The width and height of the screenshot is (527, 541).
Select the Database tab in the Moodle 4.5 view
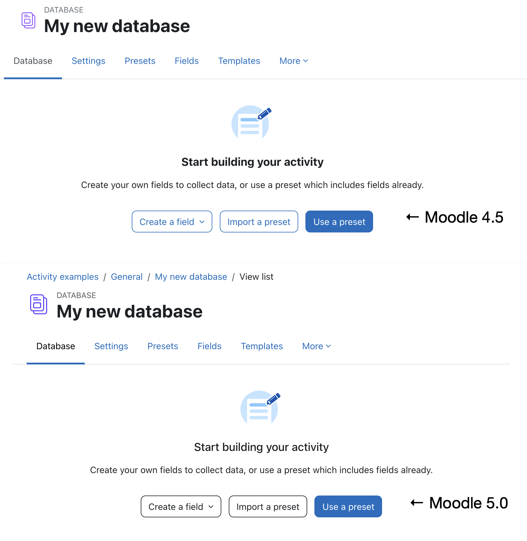click(33, 61)
